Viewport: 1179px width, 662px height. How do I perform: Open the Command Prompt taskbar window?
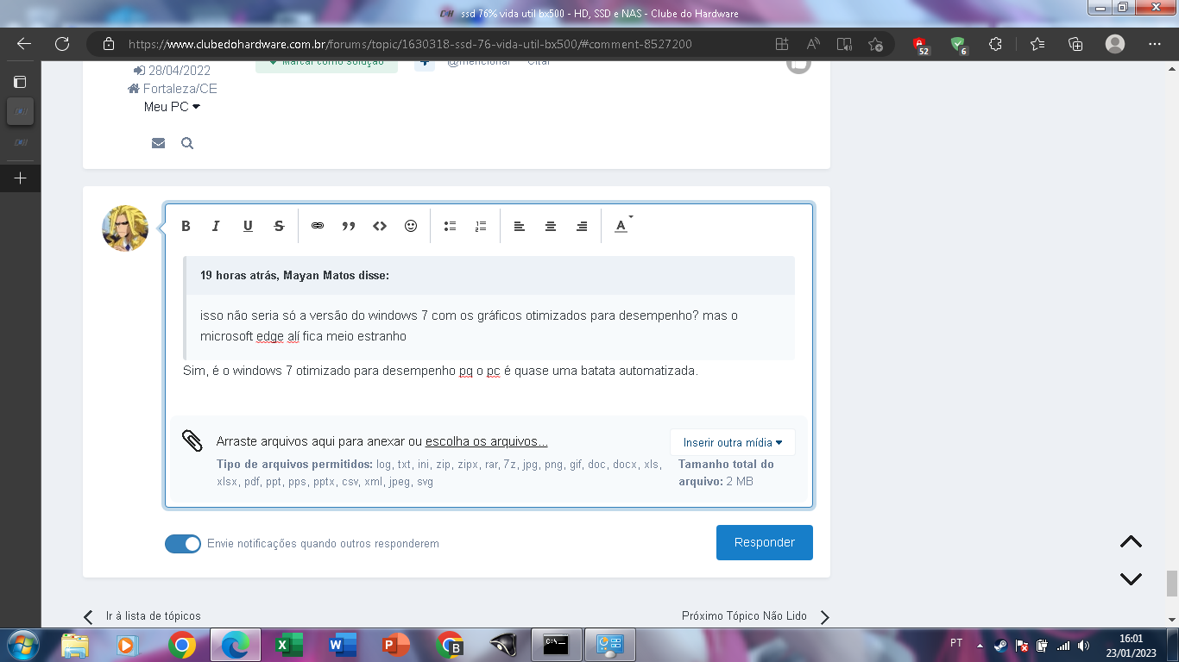point(556,645)
